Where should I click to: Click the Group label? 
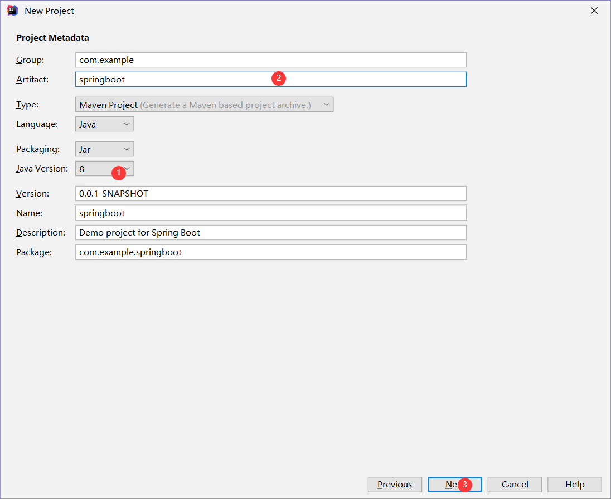(30, 60)
